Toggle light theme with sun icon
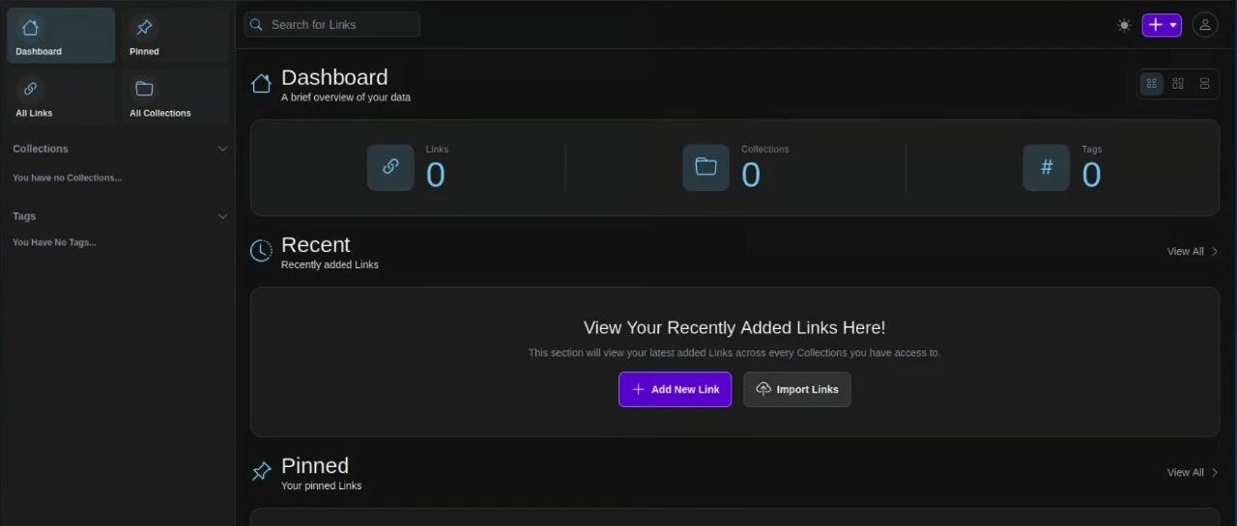 pos(1123,25)
